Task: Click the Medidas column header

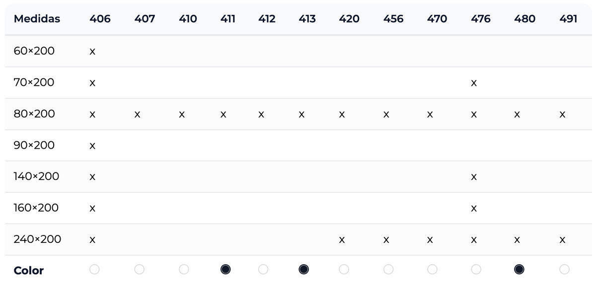Action: pos(37,19)
